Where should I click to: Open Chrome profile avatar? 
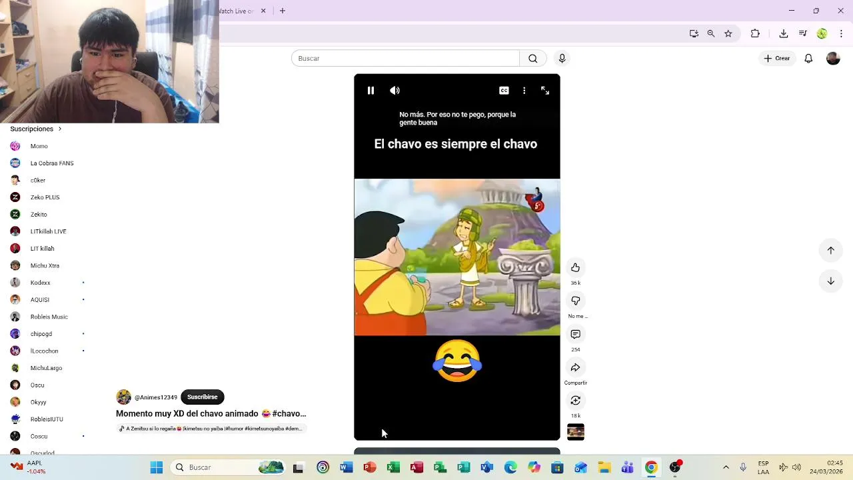822,33
